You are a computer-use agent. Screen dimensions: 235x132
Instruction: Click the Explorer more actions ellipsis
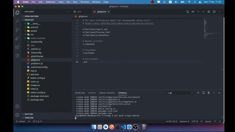tap(68, 11)
